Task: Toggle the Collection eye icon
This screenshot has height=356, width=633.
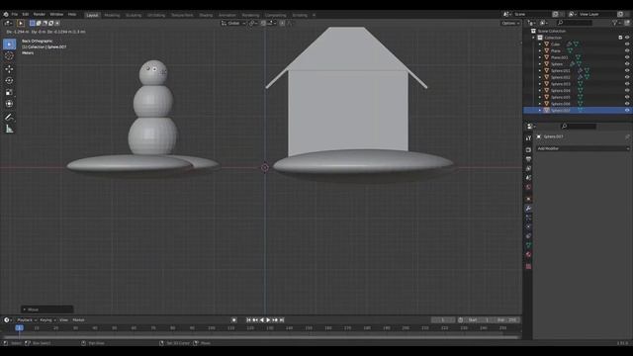Action: (627, 38)
